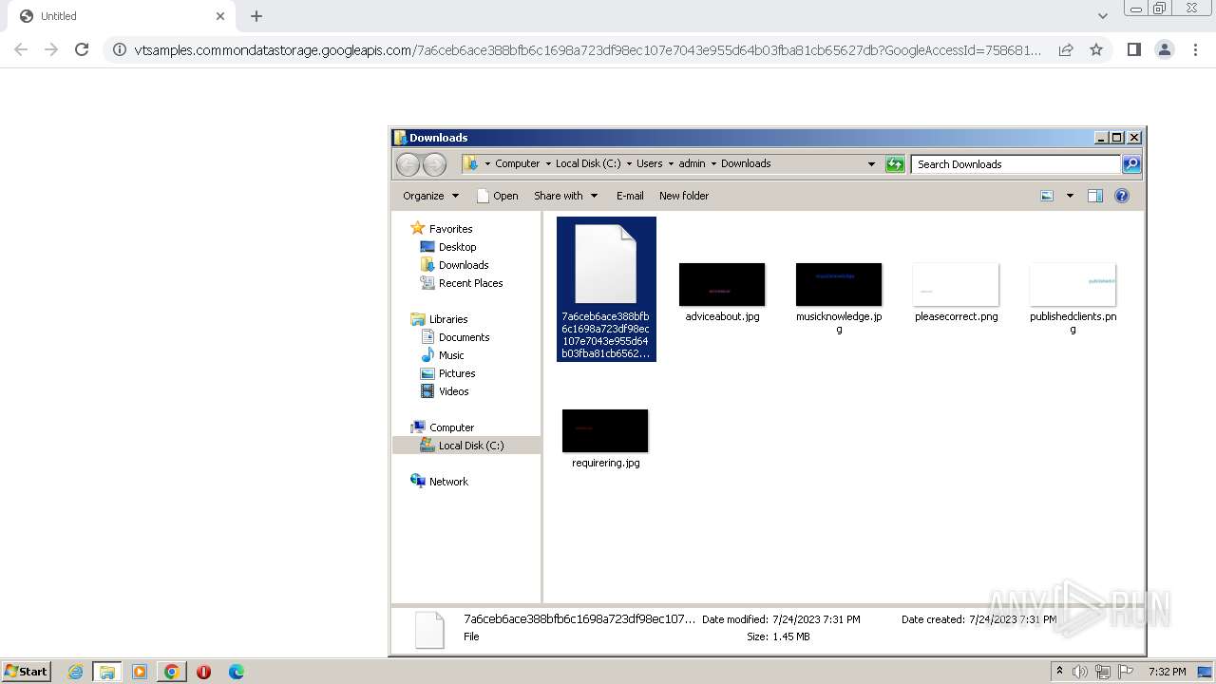Screen dimensions: 1216x684
Task: Toggle Chrome's side panel icon
Action: click(x=1133, y=49)
